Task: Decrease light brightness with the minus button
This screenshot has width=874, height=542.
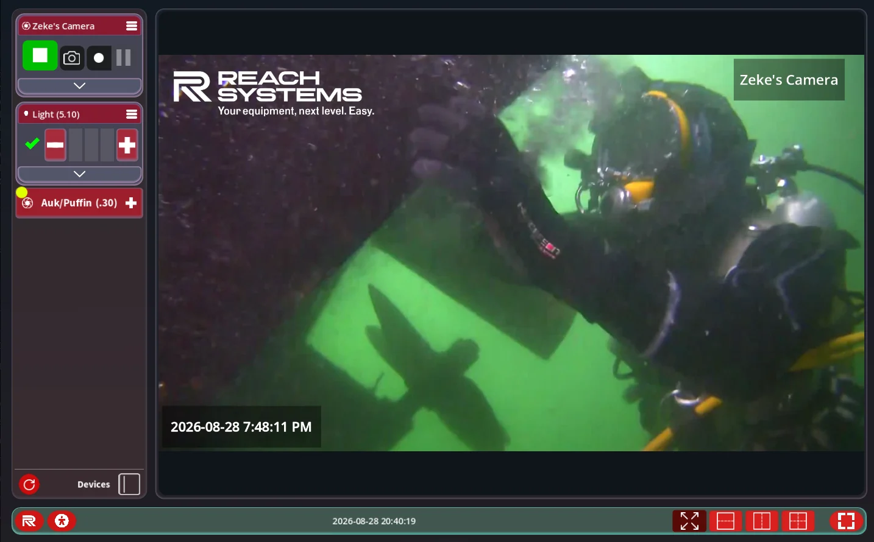Action: pos(55,145)
